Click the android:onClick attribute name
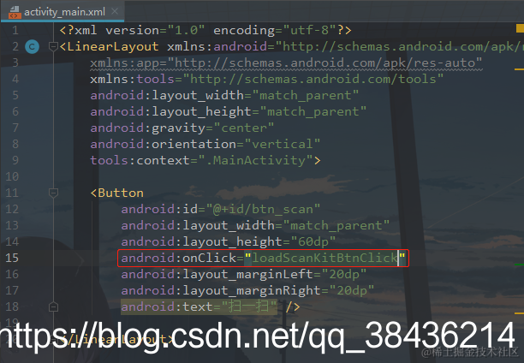 tap(178, 258)
